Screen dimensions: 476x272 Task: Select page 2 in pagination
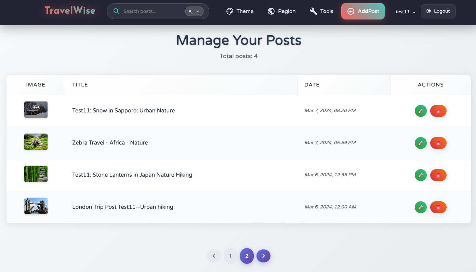tap(247, 256)
